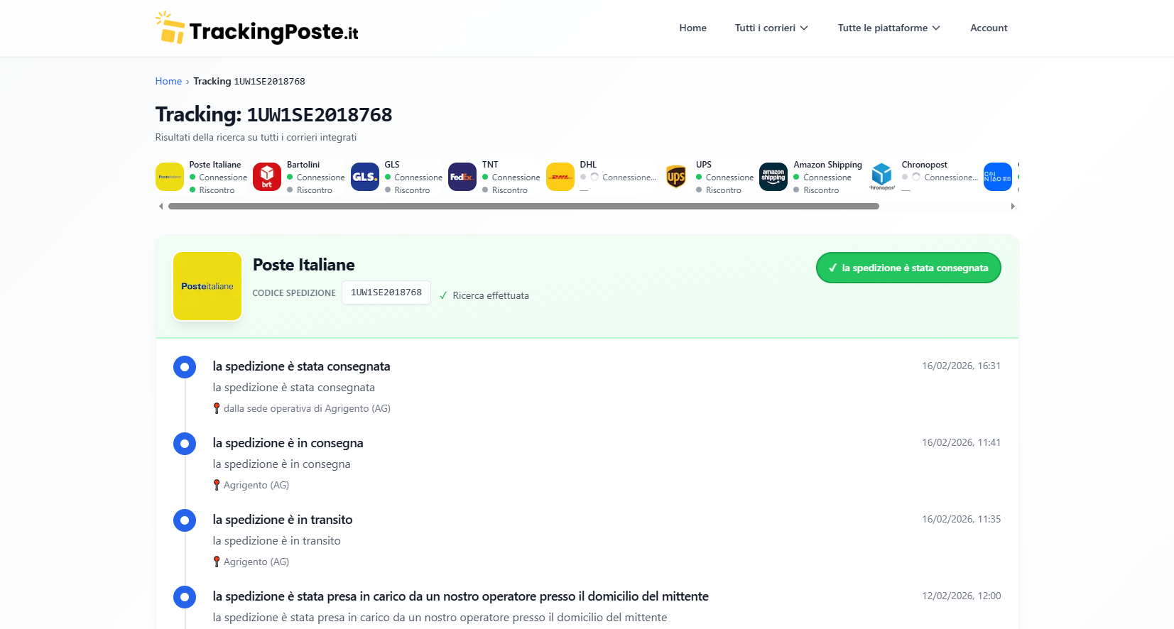This screenshot has width=1174, height=629.
Task: Click the Home breadcrumb link
Action: click(x=168, y=81)
